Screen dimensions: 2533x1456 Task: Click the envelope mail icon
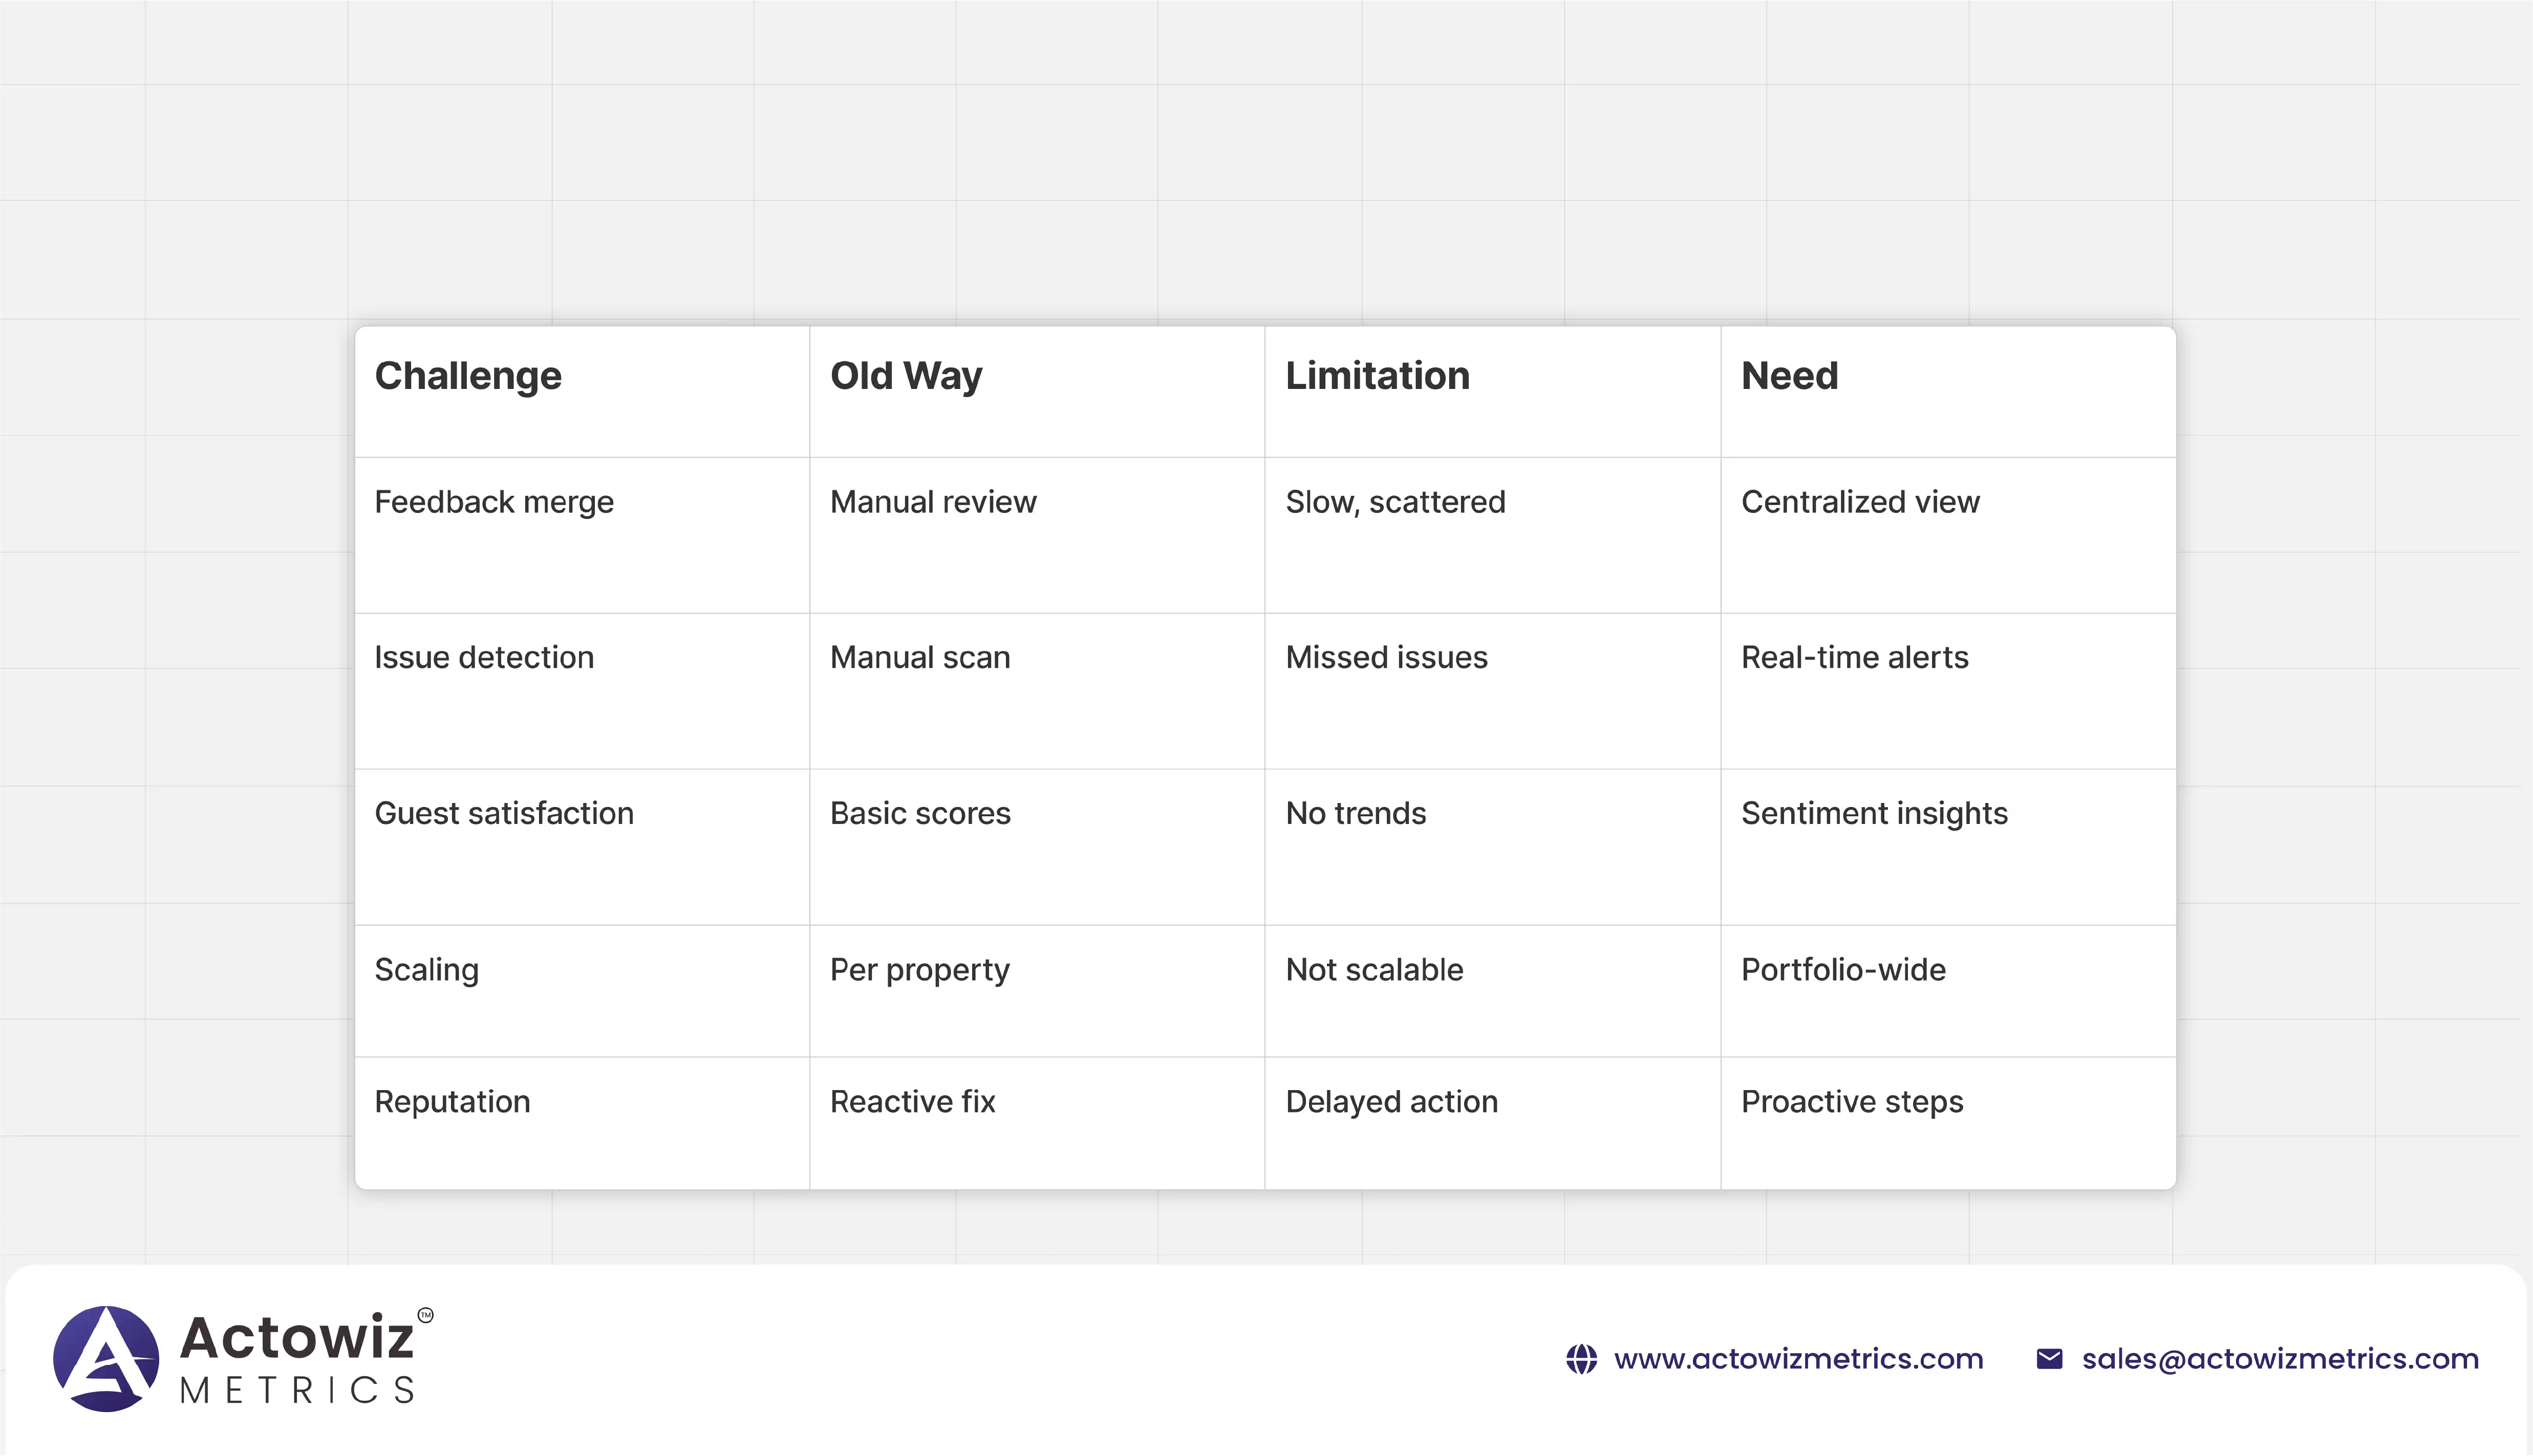pos(2049,1359)
